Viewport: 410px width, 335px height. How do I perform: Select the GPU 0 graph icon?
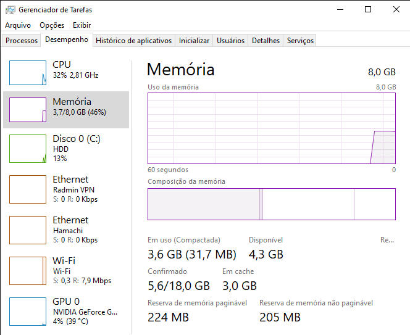28,312
